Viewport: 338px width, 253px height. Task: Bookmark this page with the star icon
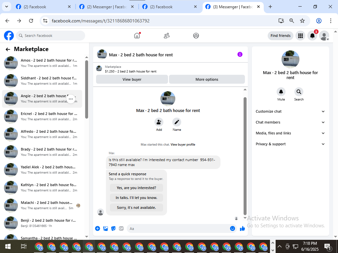coord(302,21)
